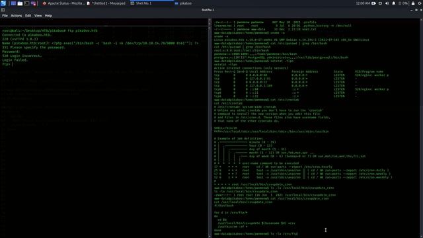The image size is (423, 238).
Task: Click the '220 (vsFTPd 3.0.3)' line
Action: coord(20,39)
